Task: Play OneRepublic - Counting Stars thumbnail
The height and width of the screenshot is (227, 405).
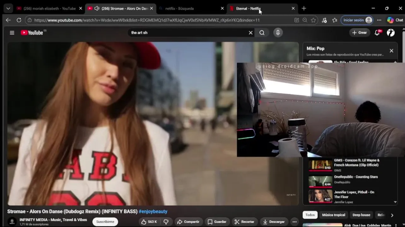Action: pos(320,181)
